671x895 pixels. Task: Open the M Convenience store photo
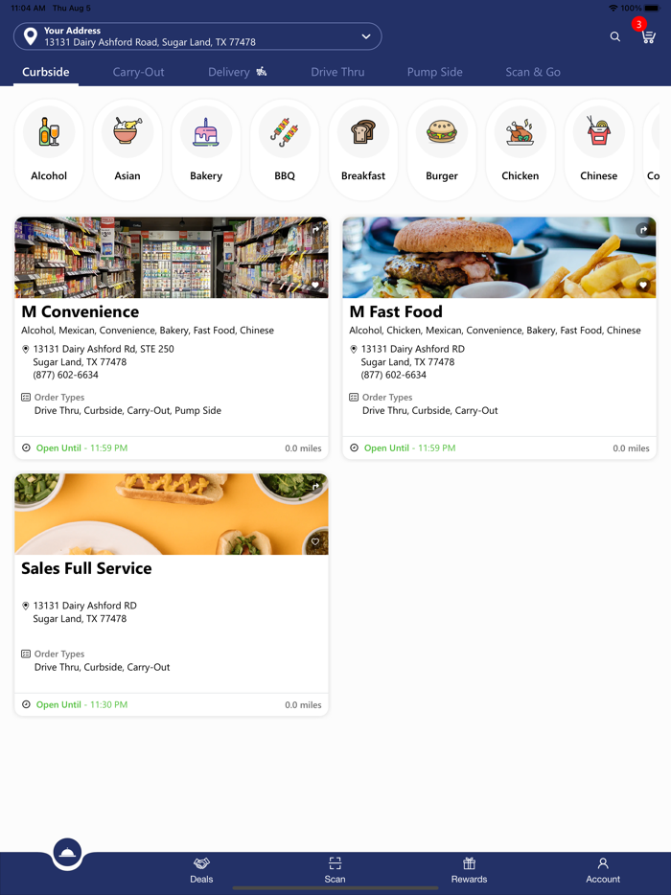[172, 258]
